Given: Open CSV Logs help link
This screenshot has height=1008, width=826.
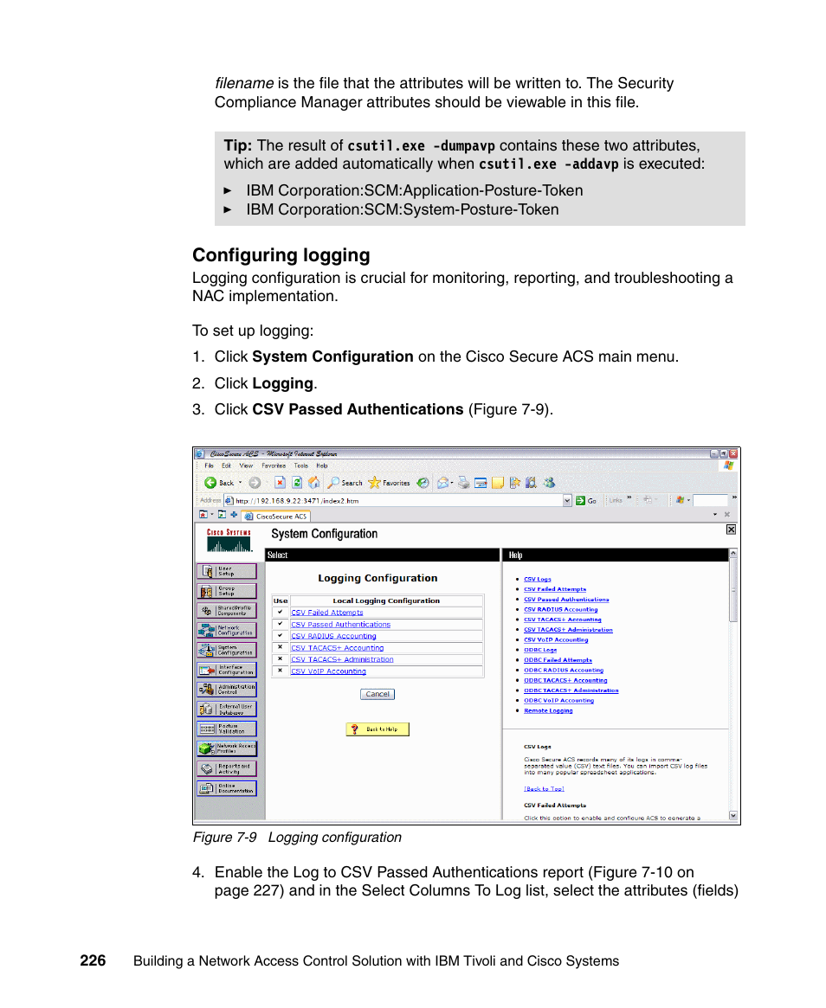Looking at the screenshot, I should pos(537,579).
